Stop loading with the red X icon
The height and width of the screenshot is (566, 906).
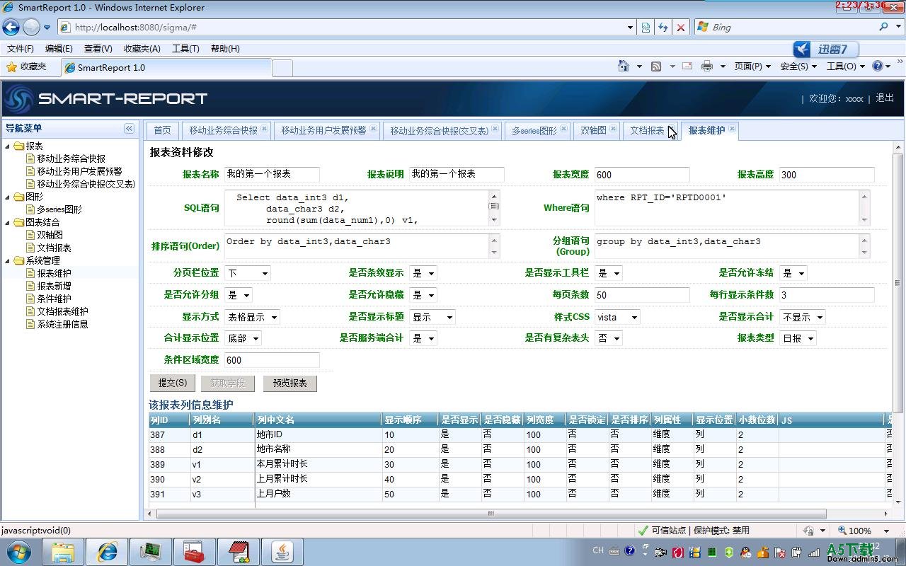(681, 27)
